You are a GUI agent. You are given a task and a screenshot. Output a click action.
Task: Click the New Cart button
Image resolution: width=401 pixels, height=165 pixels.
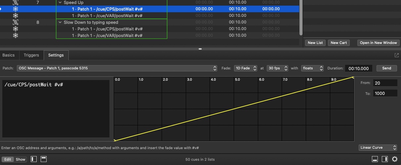pos(339,43)
